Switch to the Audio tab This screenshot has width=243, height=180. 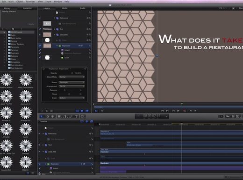83,8
